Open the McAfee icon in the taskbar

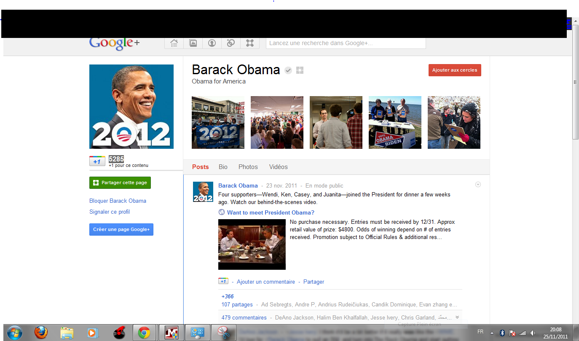click(172, 333)
